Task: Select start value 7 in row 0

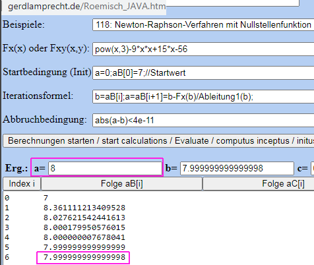Action: click(46, 198)
